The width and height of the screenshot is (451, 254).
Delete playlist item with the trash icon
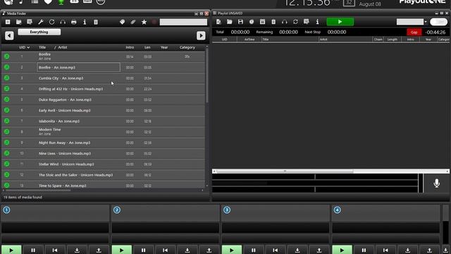273,22
